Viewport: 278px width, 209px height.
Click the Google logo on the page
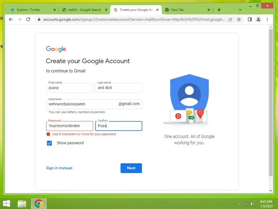point(56,49)
